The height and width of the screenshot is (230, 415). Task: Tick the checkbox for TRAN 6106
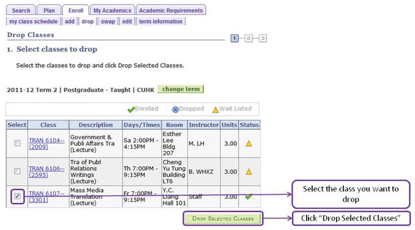tap(17, 171)
